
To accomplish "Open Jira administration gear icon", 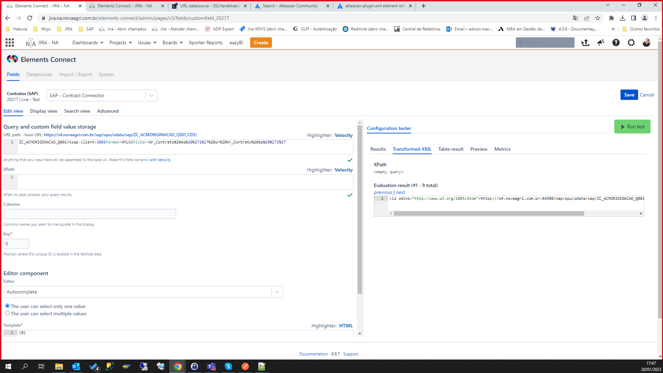I will click(x=631, y=43).
